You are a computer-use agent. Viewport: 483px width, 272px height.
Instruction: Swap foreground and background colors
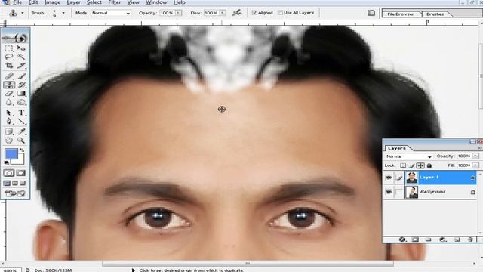click(x=22, y=150)
